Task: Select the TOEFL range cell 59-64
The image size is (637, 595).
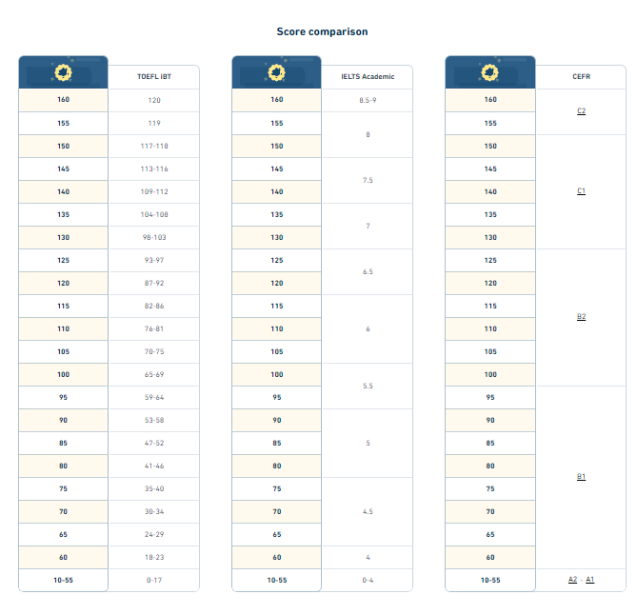Action: click(154, 397)
